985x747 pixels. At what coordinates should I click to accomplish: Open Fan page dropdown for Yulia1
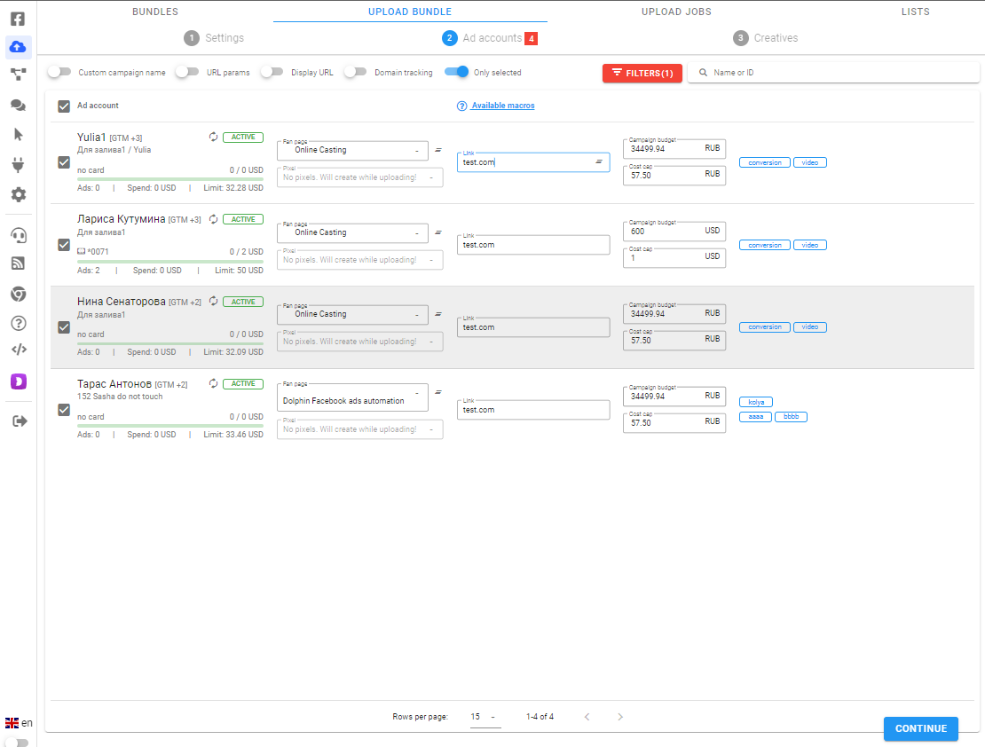pos(352,150)
